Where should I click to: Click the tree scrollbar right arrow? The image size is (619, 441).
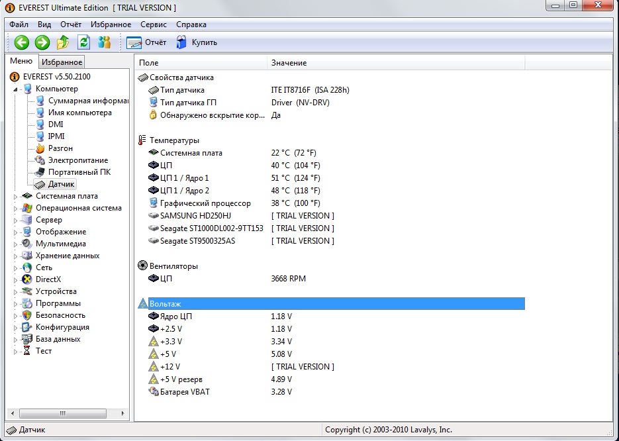(x=122, y=413)
